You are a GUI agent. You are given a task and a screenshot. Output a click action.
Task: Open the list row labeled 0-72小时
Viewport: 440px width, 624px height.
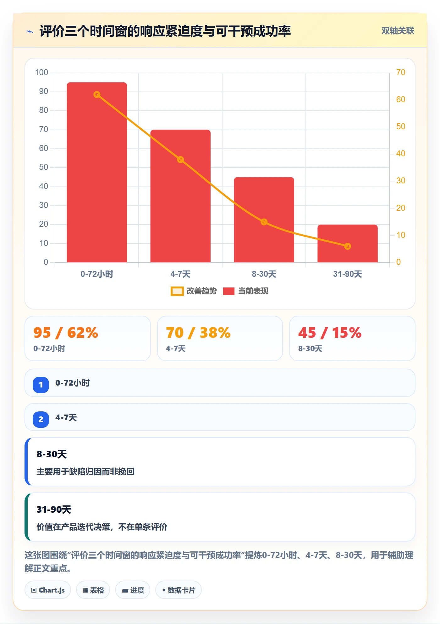tap(220, 383)
